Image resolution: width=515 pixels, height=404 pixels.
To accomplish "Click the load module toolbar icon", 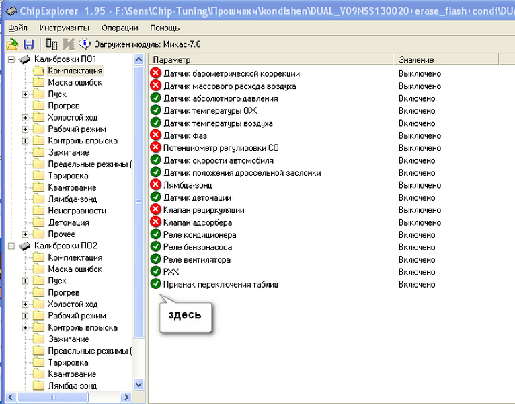I will point(52,44).
